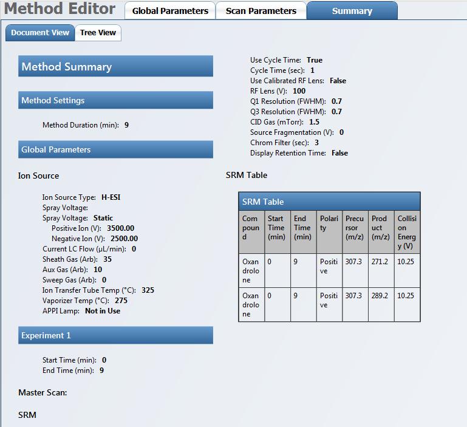Select the Summary tab
The image size is (467, 427).
(x=352, y=11)
